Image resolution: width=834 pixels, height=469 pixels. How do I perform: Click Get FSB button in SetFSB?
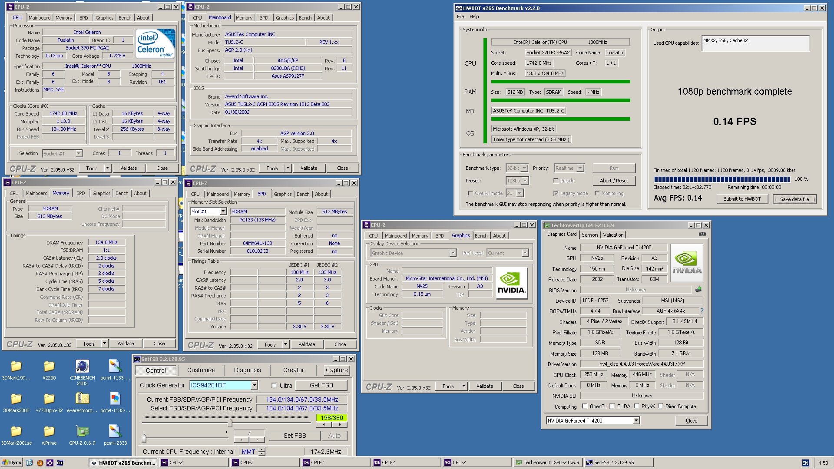(x=321, y=385)
